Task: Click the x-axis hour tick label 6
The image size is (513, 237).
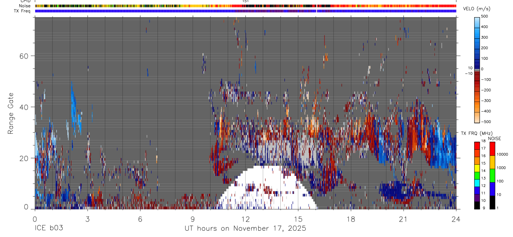Action: 140,219
